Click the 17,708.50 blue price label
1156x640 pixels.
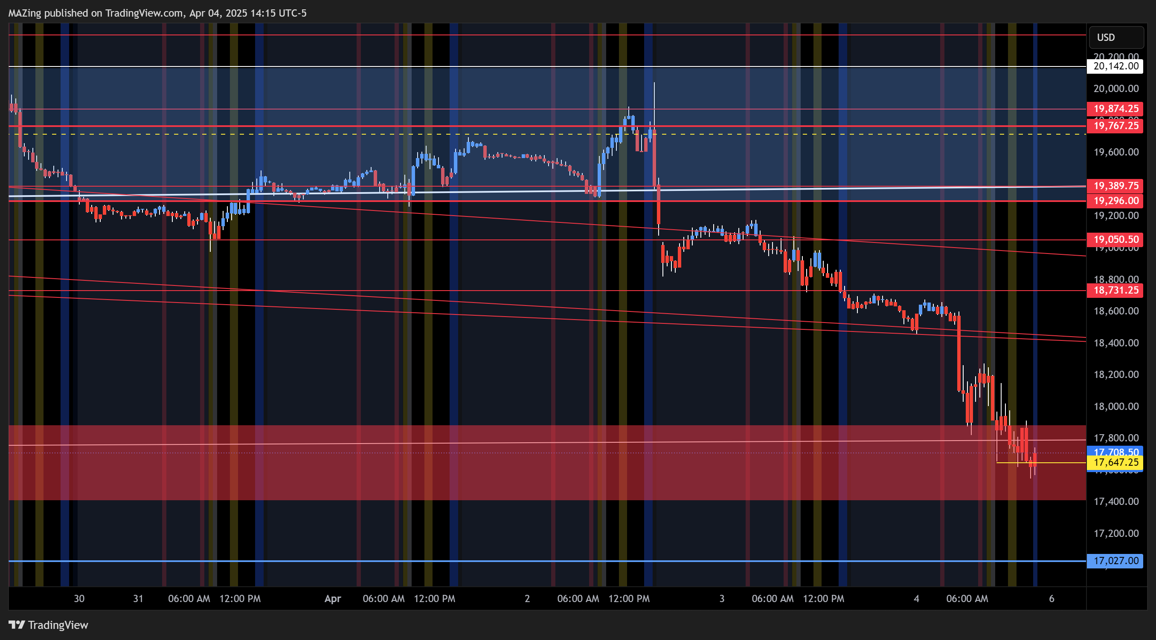[1115, 451]
